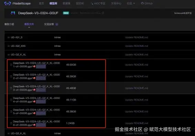Click the AIGC专区 sparkle icon
Viewport: 195px width, 136px height.
pyautogui.click(x=92, y=3)
